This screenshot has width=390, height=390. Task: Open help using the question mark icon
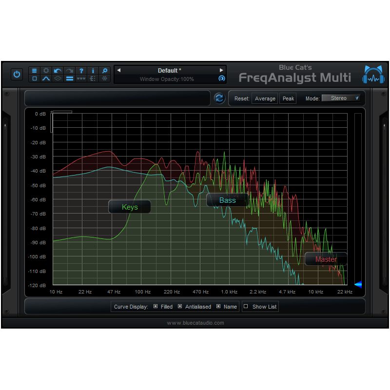(81, 71)
